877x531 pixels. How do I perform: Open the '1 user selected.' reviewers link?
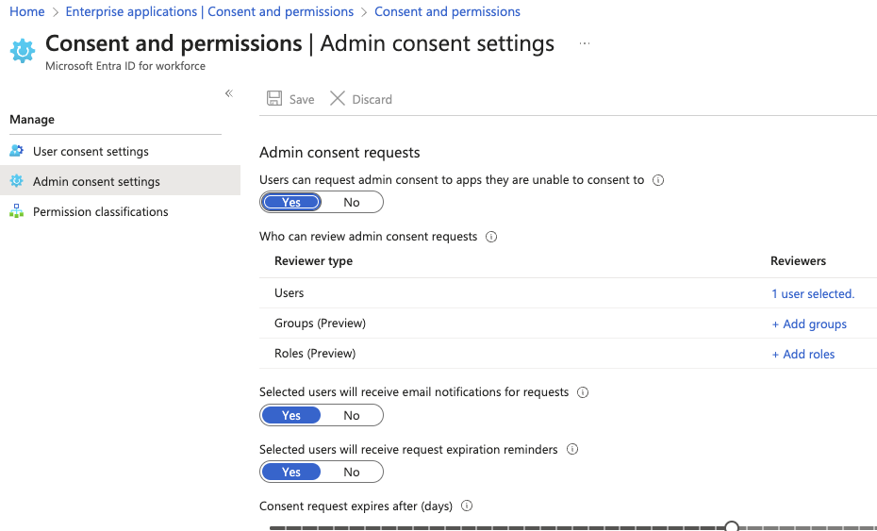(813, 293)
